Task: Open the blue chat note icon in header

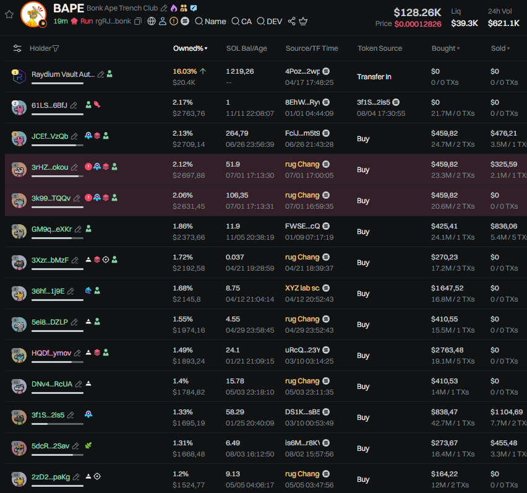Action: tap(194, 8)
